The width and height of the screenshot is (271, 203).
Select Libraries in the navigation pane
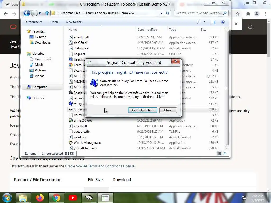click(35, 53)
